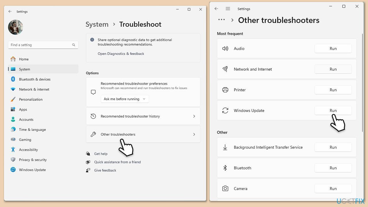Image resolution: width=368 pixels, height=207 pixels.
Task: Open Other troubleshooters row
Action: click(x=143, y=134)
